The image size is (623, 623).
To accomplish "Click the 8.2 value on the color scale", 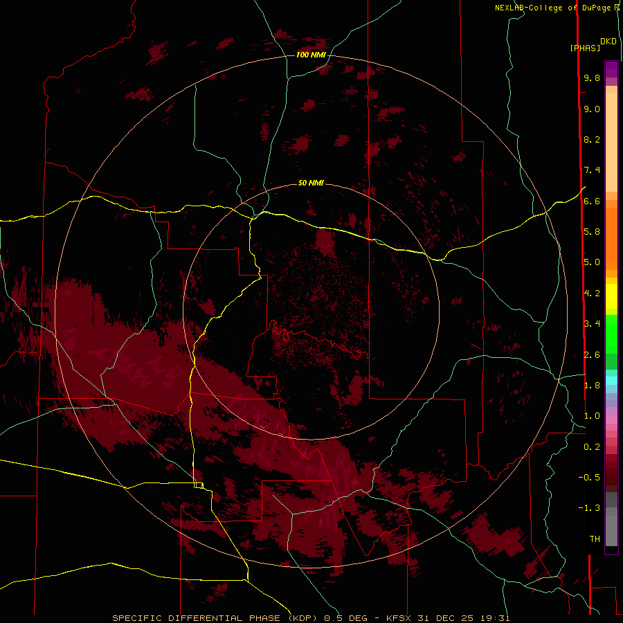I will pos(592,139).
